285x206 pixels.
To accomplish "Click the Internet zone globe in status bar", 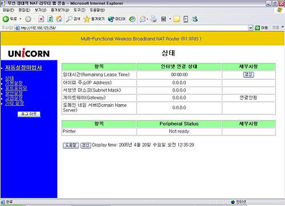I will click(x=233, y=202).
